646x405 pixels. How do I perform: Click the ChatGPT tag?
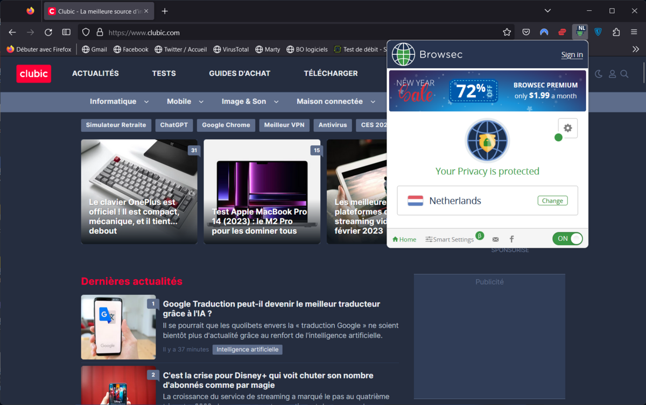point(174,125)
